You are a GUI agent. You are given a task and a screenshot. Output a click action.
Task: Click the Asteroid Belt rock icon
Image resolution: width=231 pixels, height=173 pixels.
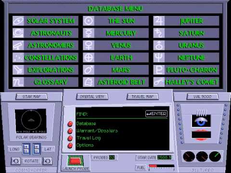point(89,82)
